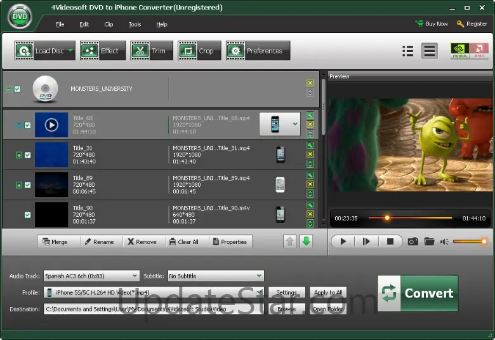Select the Crop tool
The width and height of the screenshot is (495, 340).
tap(199, 51)
